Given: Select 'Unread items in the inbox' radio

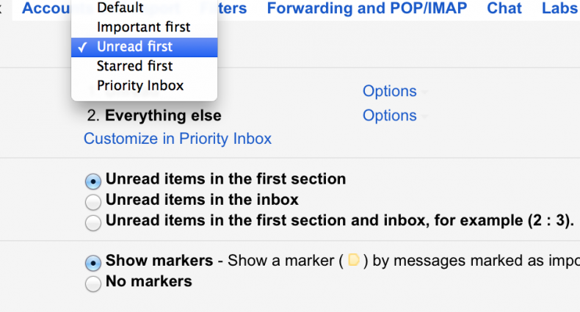Looking at the screenshot, I should [x=93, y=201].
